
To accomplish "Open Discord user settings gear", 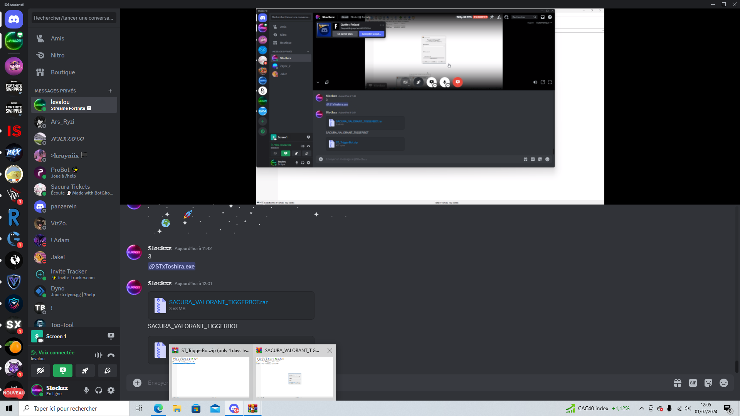I will point(111,390).
